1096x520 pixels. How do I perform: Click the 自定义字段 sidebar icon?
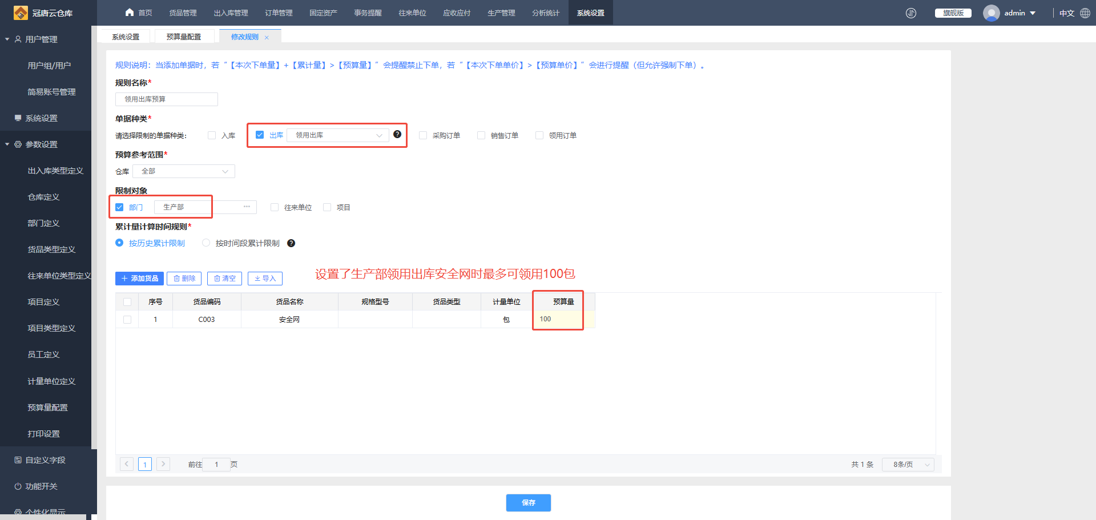pos(18,460)
